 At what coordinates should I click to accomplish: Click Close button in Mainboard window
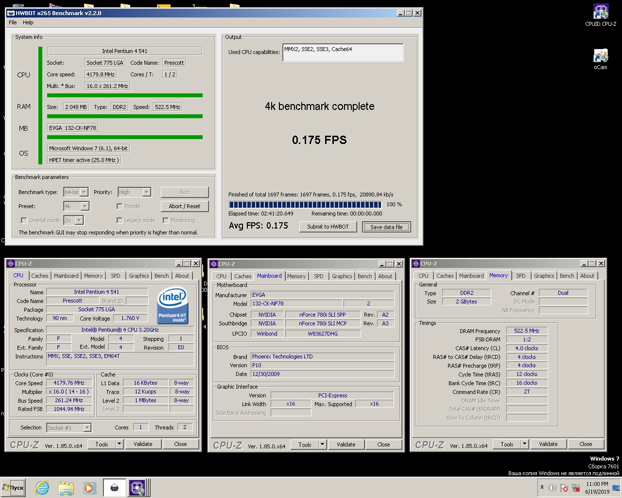383,445
